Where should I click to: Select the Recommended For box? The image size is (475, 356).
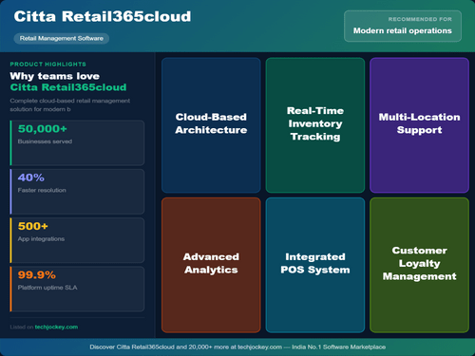[403, 26]
